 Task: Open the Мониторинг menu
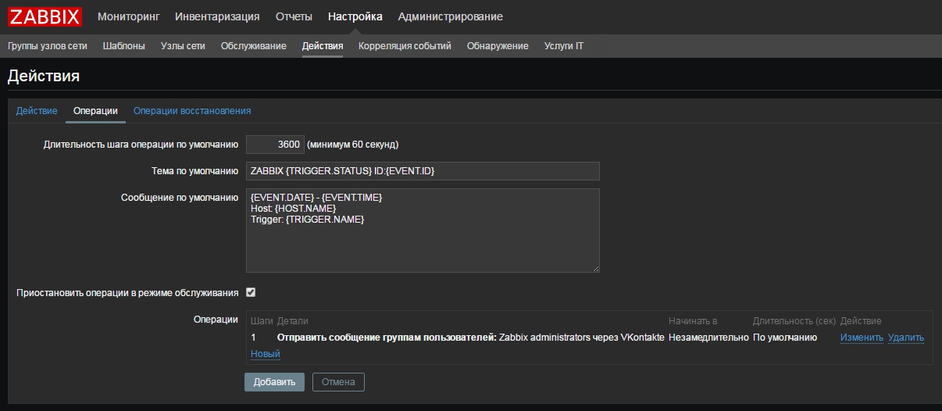point(129,16)
